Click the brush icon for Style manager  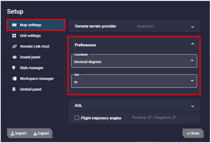[x=14, y=68]
